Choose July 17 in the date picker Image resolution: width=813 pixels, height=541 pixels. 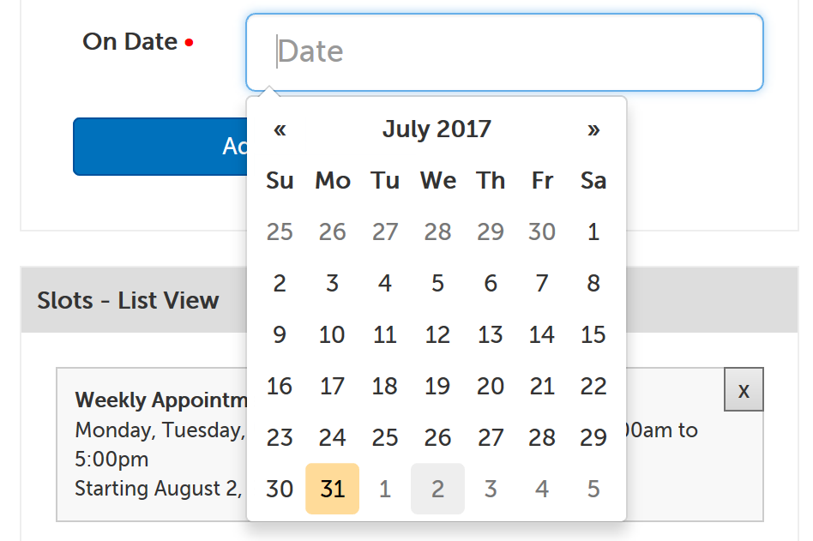click(332, 386)
